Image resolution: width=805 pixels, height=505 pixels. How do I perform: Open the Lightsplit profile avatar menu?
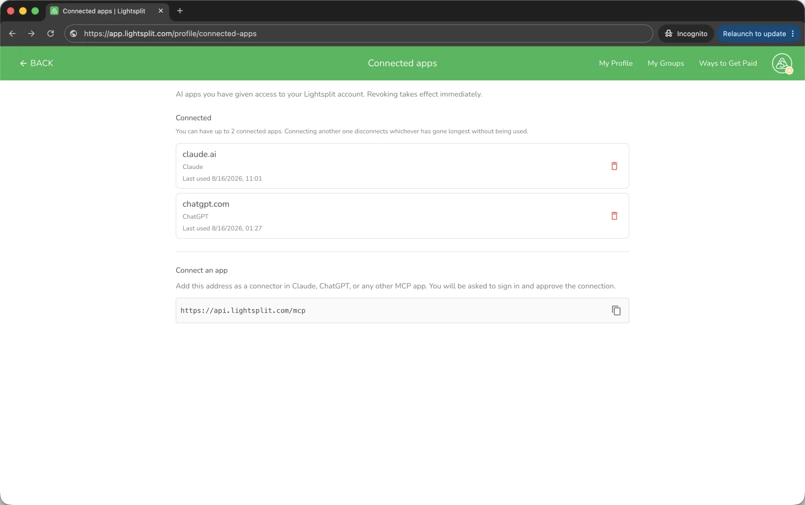tap(782, 63)
